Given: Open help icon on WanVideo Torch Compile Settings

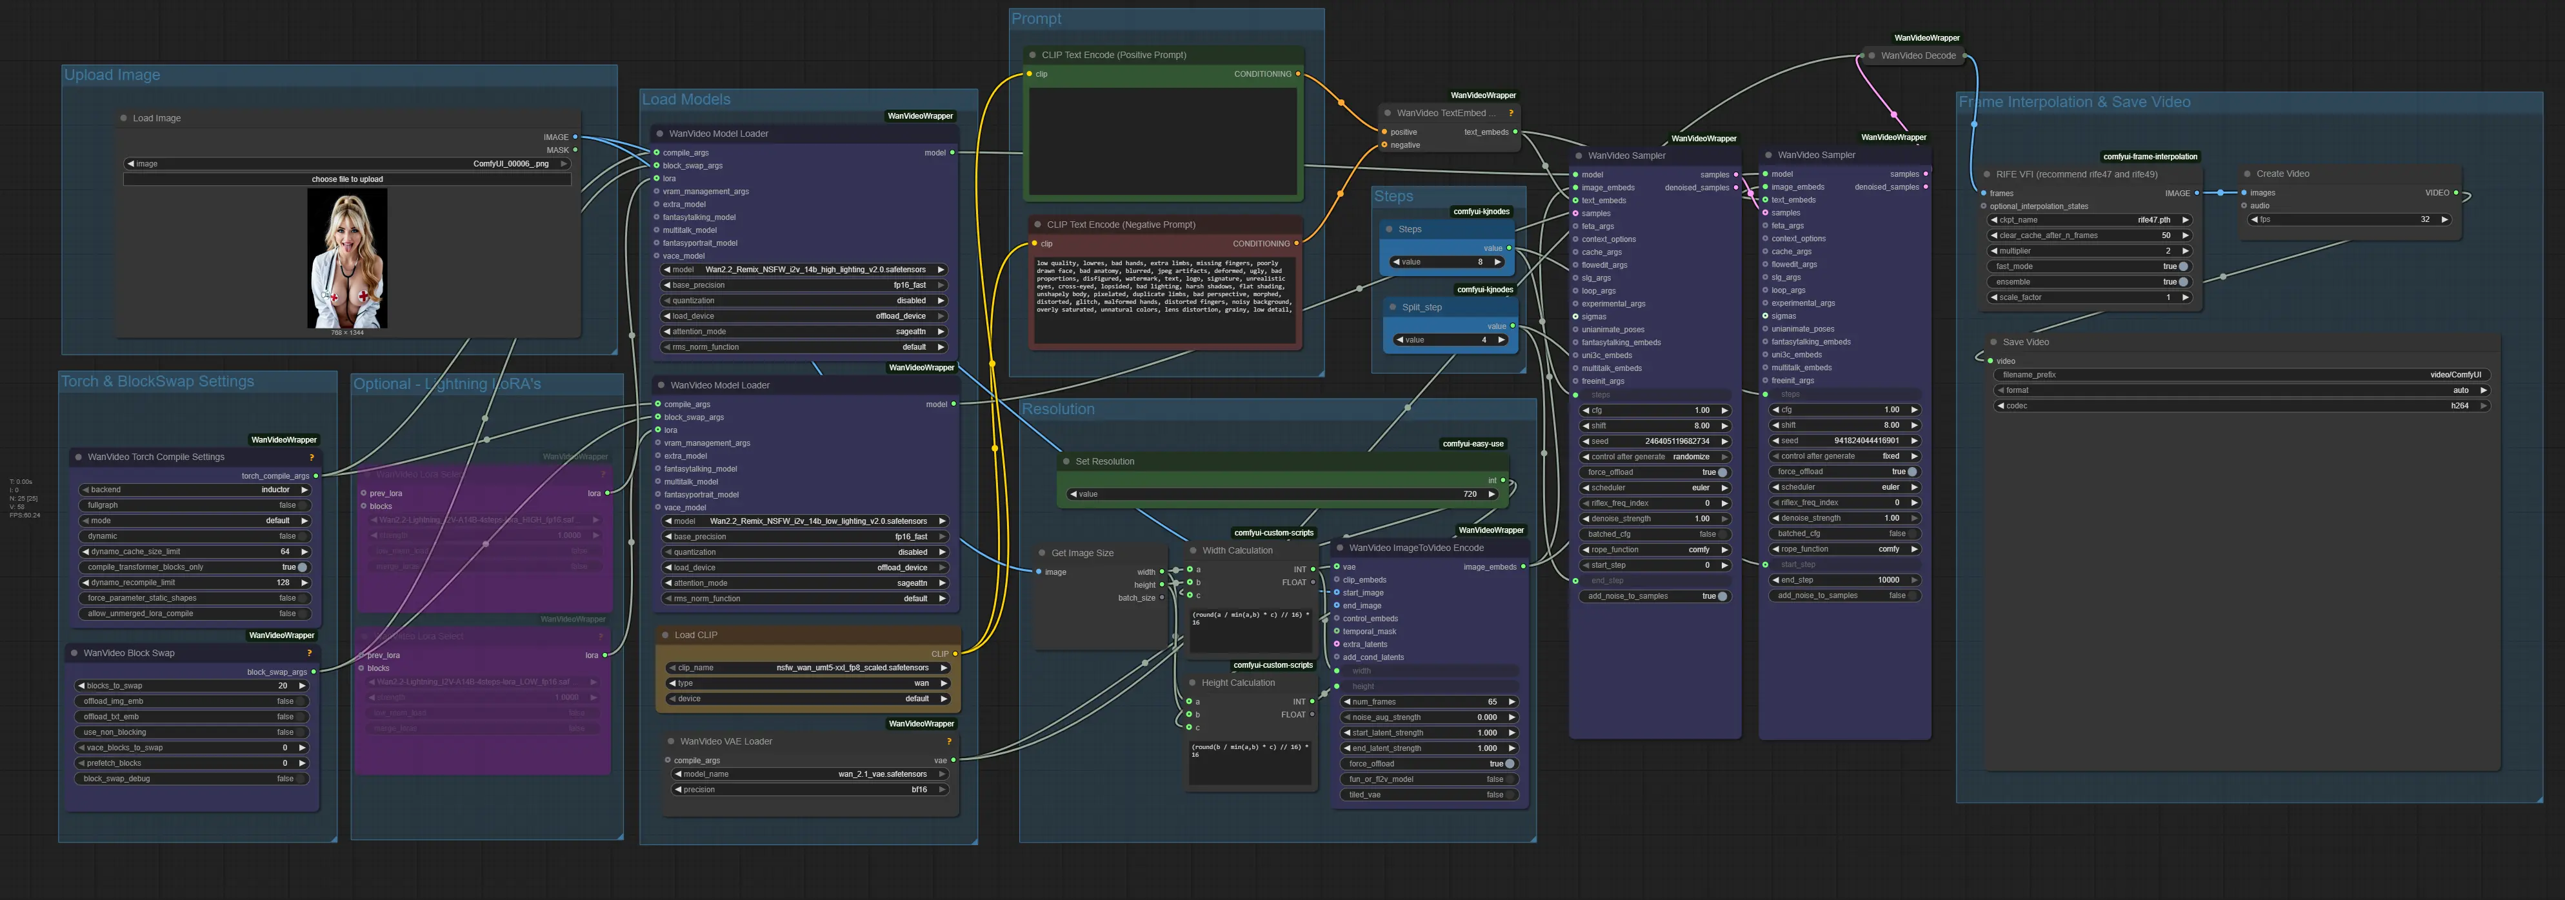Looking at the screenshot, I should pos(312,458).
